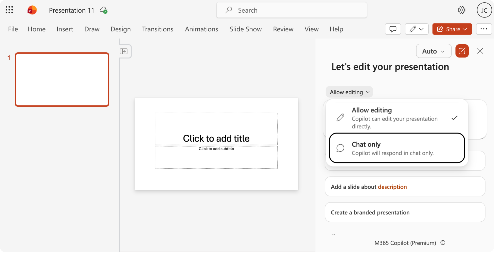
Task: Click the Presentation 11 file name
Action: tap(72, 10)
